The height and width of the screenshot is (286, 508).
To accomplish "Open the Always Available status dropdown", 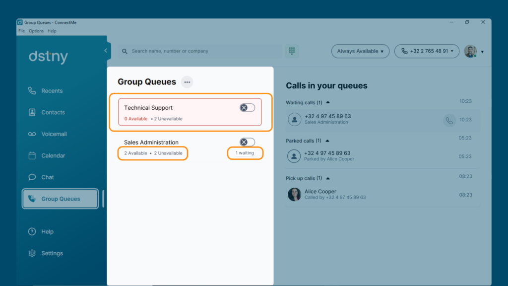I will click(360, 51).
